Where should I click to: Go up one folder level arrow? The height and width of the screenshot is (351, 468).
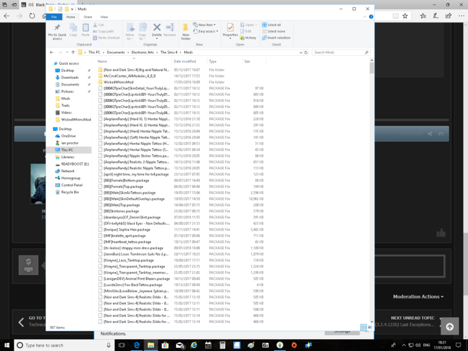[x=73, y=52]
